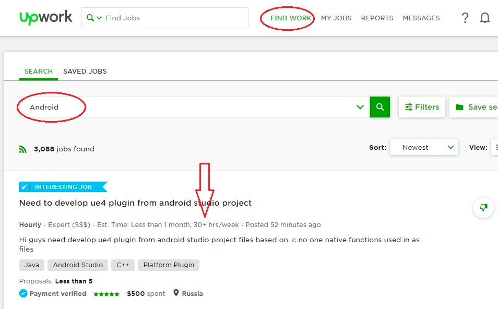Click the view mode list icon
The image size is (498, 309).
tap(494, 148)
